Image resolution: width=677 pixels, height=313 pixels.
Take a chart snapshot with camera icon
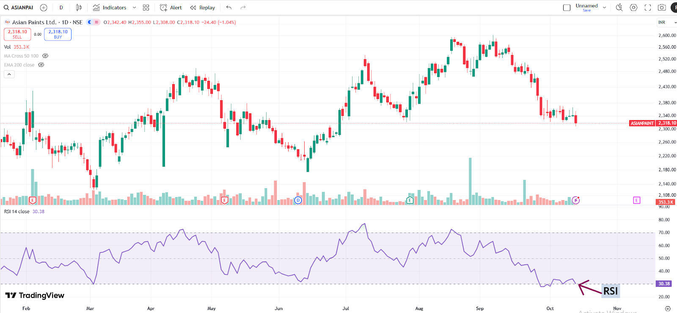point(662,8)
